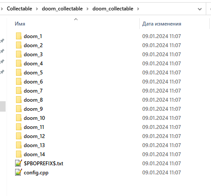Image resolution: width=211 pixels, height=196 pixels.
Task: Click the modified date of doom_1
Action: click(x=162, y=36)
